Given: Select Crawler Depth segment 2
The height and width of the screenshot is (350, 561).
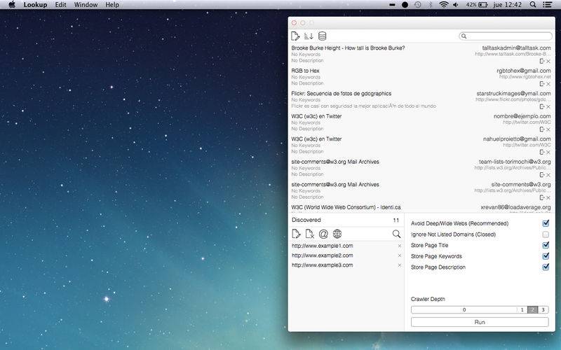Looking at the screenshot, I should (532, 309).
